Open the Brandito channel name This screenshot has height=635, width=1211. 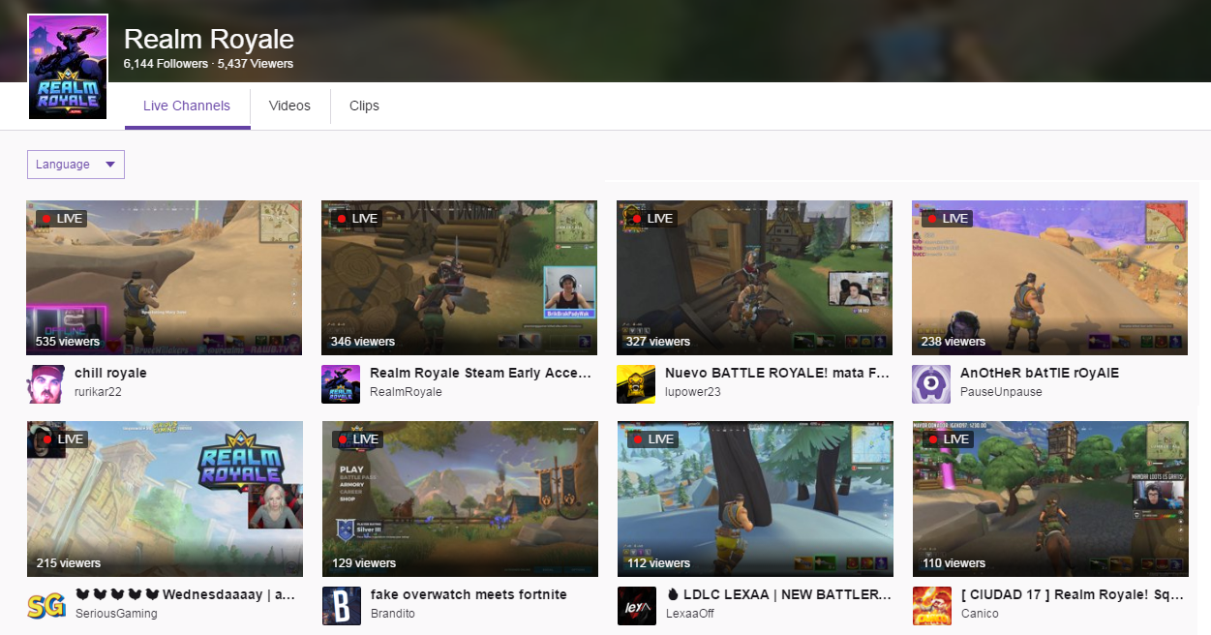tap(392, 614)
